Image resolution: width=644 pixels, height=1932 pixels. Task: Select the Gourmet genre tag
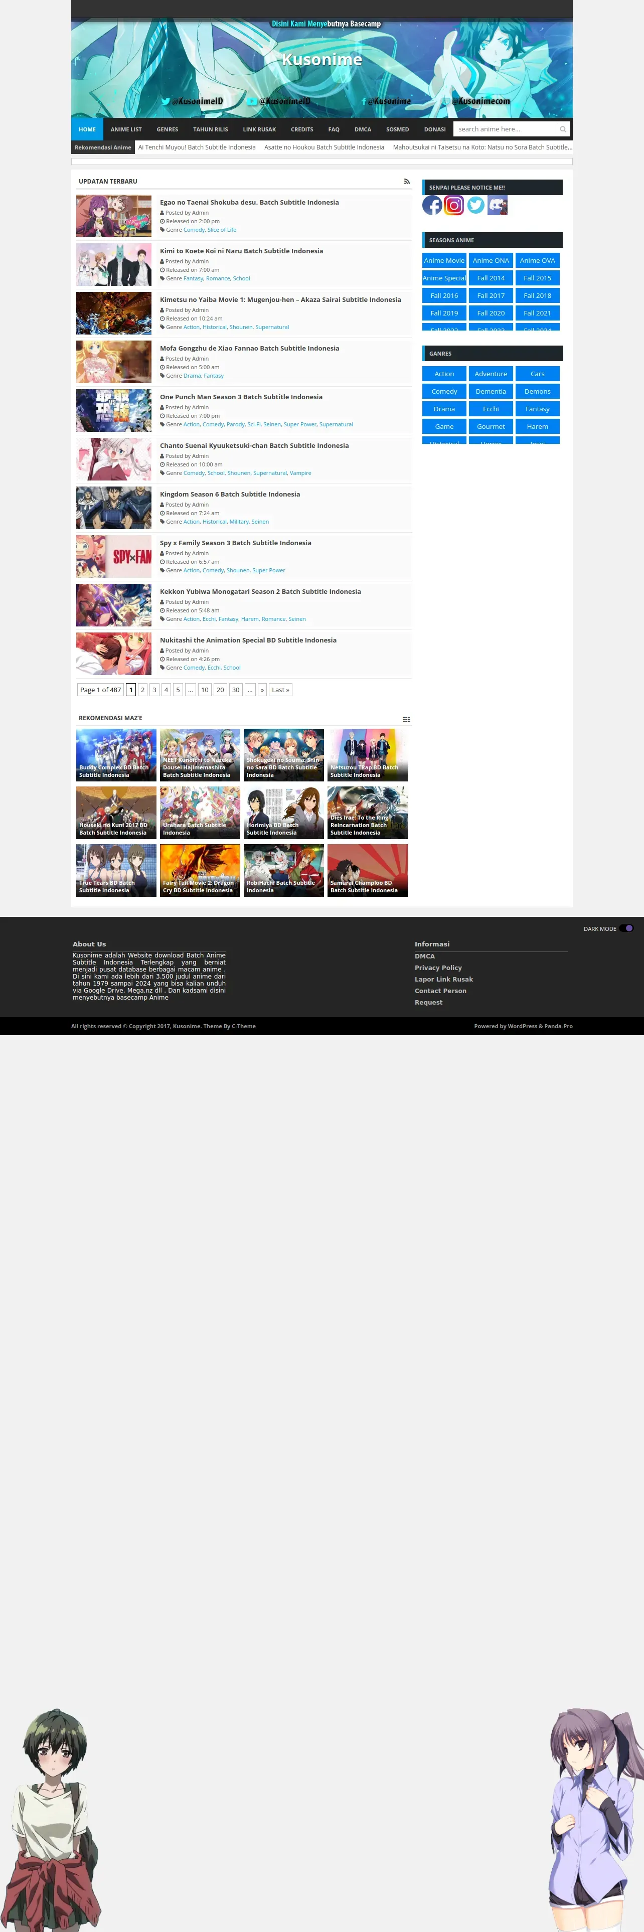pos(491,427)
